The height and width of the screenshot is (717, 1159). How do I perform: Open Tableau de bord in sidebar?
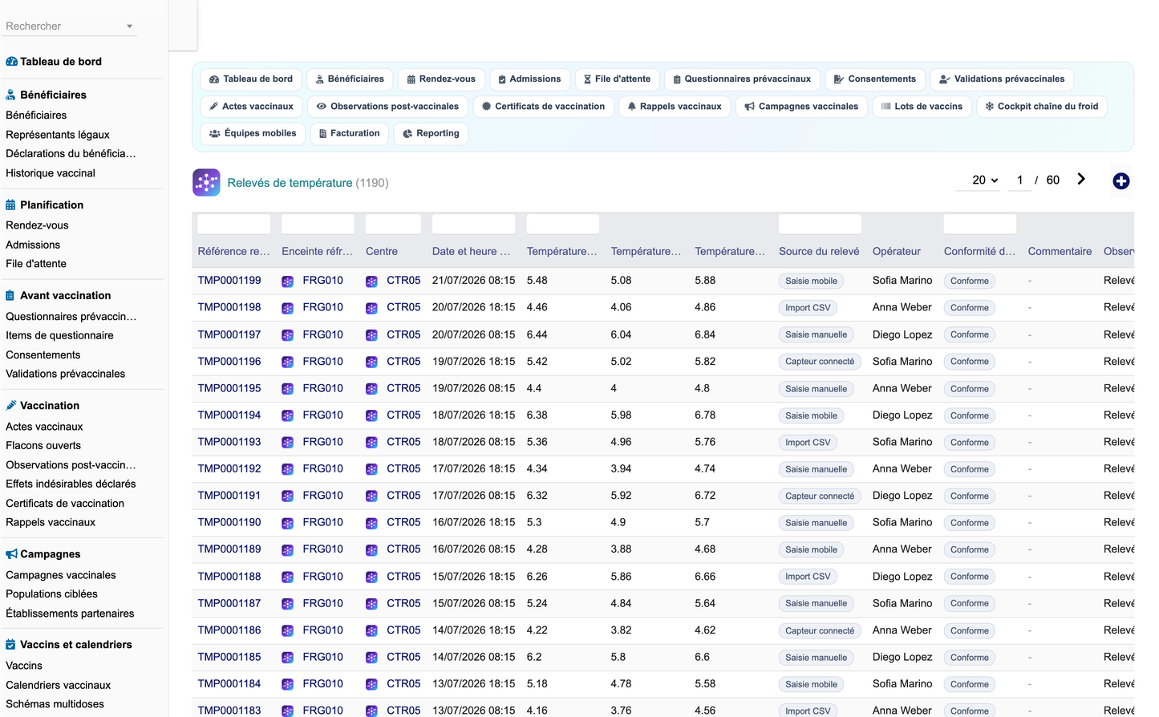61,62
